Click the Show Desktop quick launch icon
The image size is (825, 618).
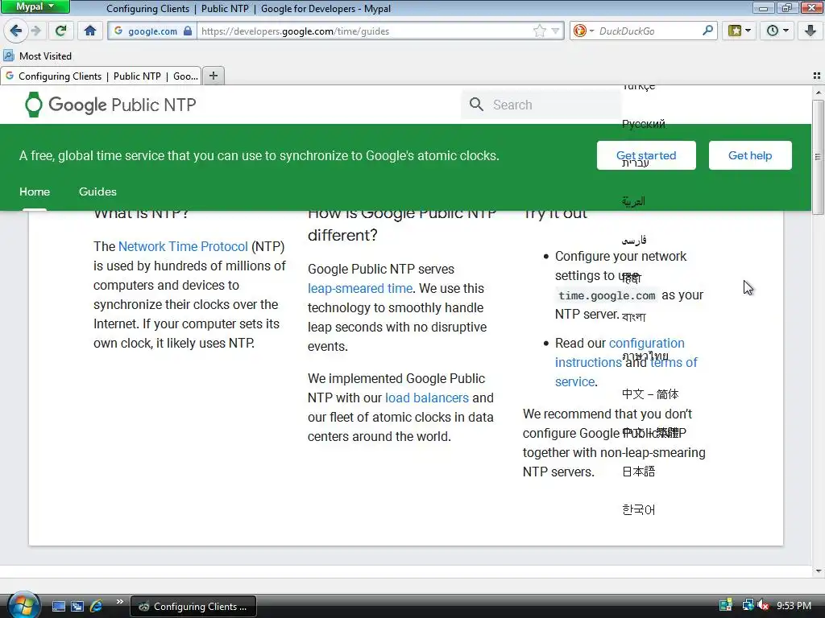pos(58,607)
